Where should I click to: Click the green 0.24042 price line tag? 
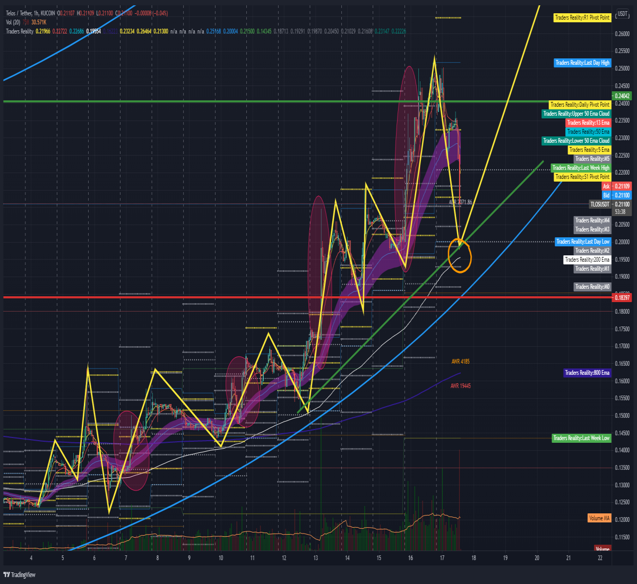pyautogui.click(x=622, y=96)
